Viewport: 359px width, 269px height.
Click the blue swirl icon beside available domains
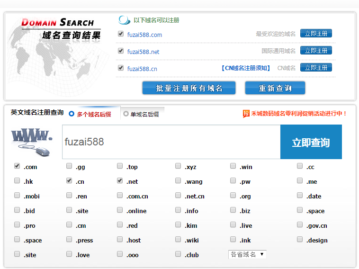124,20
